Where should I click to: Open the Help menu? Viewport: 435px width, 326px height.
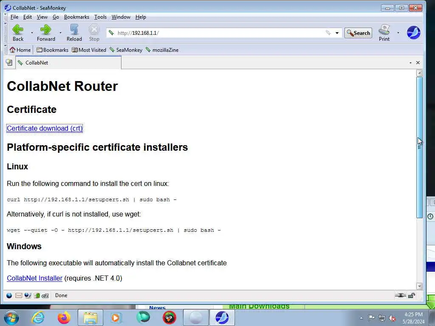click(141, 17)
